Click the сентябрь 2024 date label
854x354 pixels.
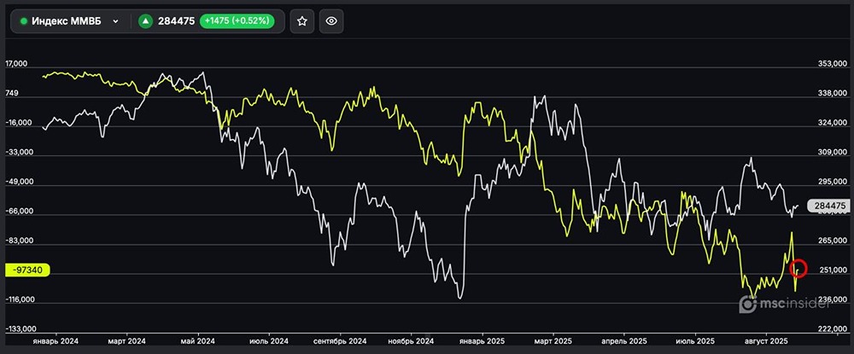[x=341, y=340]
